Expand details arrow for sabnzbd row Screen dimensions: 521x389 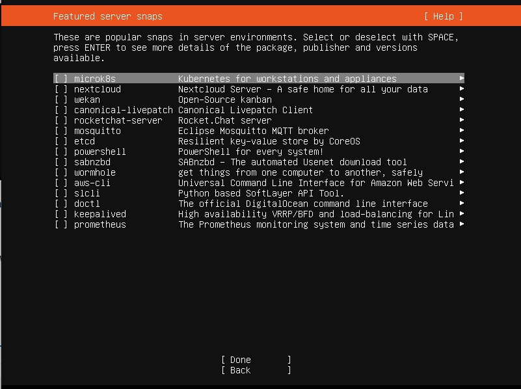click(x=462, y=161)
